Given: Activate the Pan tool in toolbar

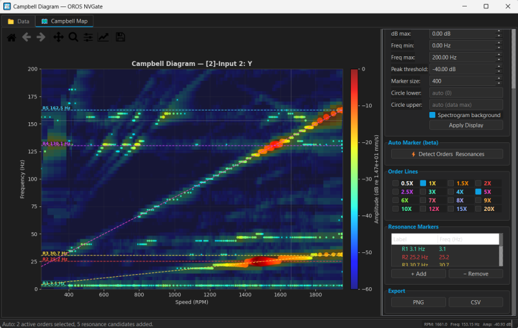Looking at the screenshot, I should click(x=58, y=38).
